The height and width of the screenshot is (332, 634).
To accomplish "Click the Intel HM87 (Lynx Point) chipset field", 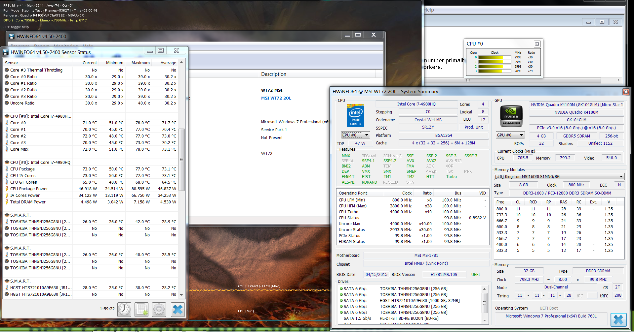I will click(x=426, y=263).
